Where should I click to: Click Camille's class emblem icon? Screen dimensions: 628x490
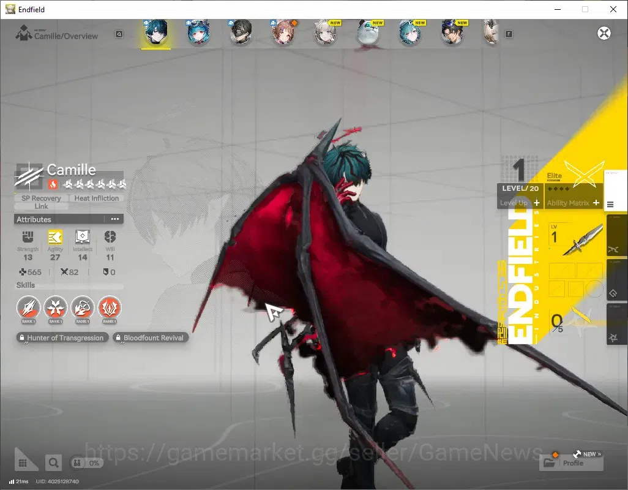pos(29,176)
